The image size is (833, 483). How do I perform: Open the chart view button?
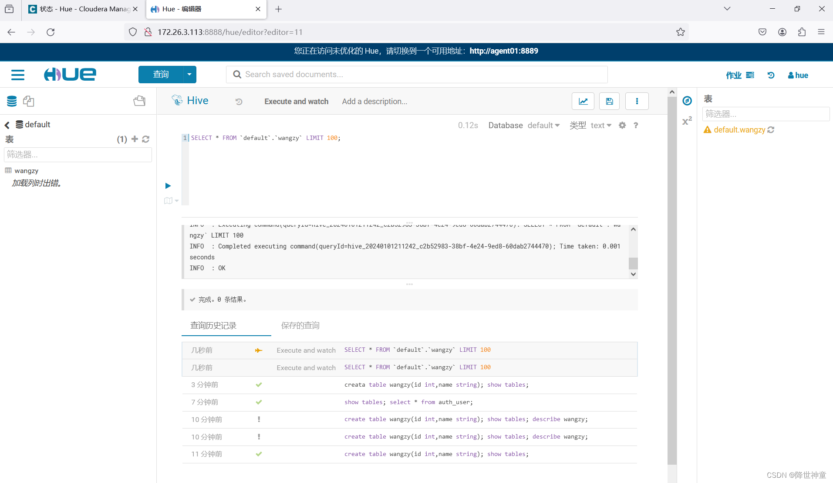[583, 101]
